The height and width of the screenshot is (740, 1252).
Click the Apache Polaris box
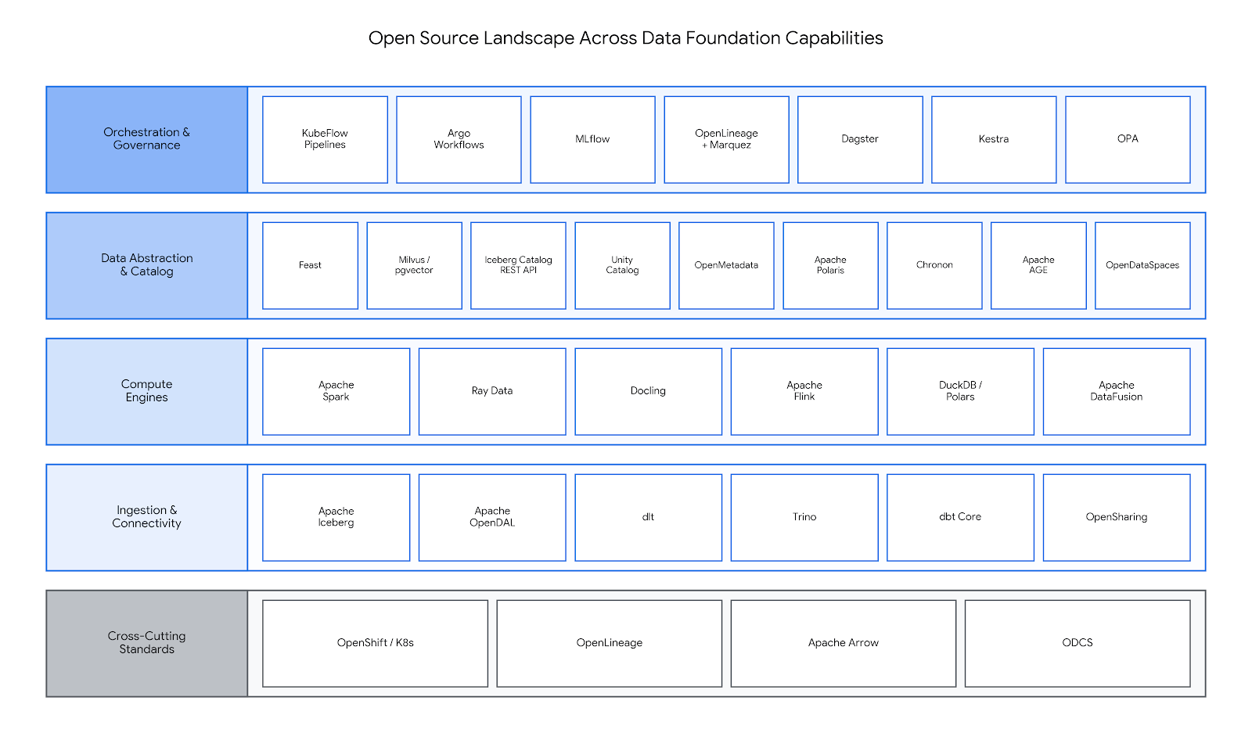point(830,265)
